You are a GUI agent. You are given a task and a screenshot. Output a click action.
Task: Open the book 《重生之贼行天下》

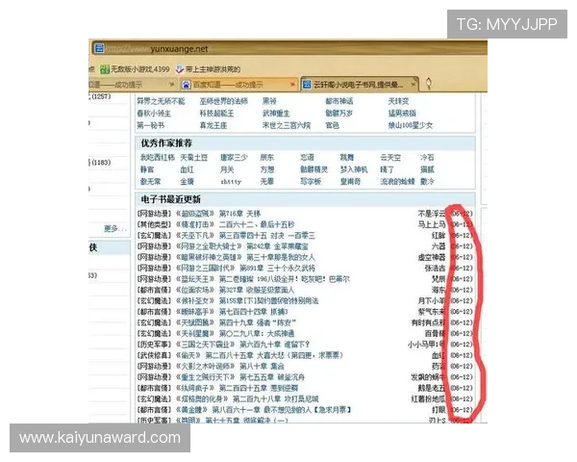(x=206, y=377)
